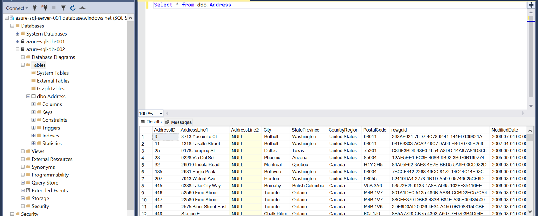The image size is (538, 216).
Task: Select the Results tab
Action: [x=151, y=122]
